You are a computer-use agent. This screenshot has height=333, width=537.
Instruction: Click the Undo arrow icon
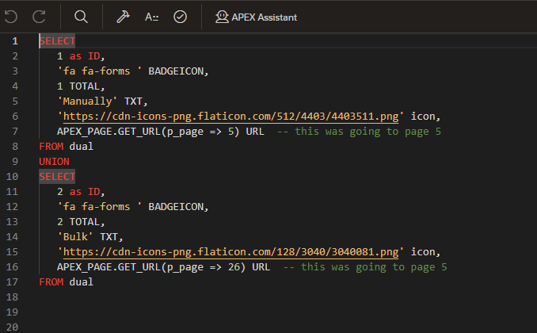pos(11,16)
